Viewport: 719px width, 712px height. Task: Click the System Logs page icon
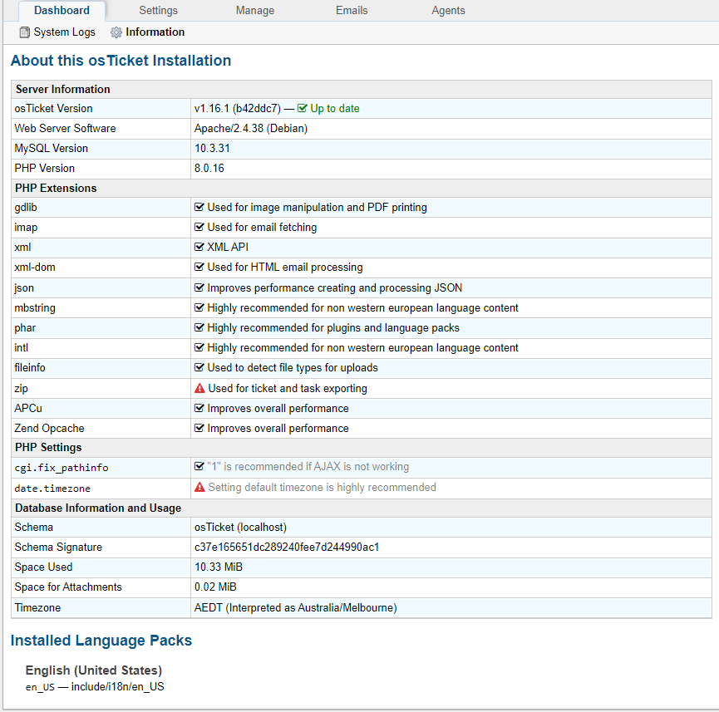coord(25,32)
